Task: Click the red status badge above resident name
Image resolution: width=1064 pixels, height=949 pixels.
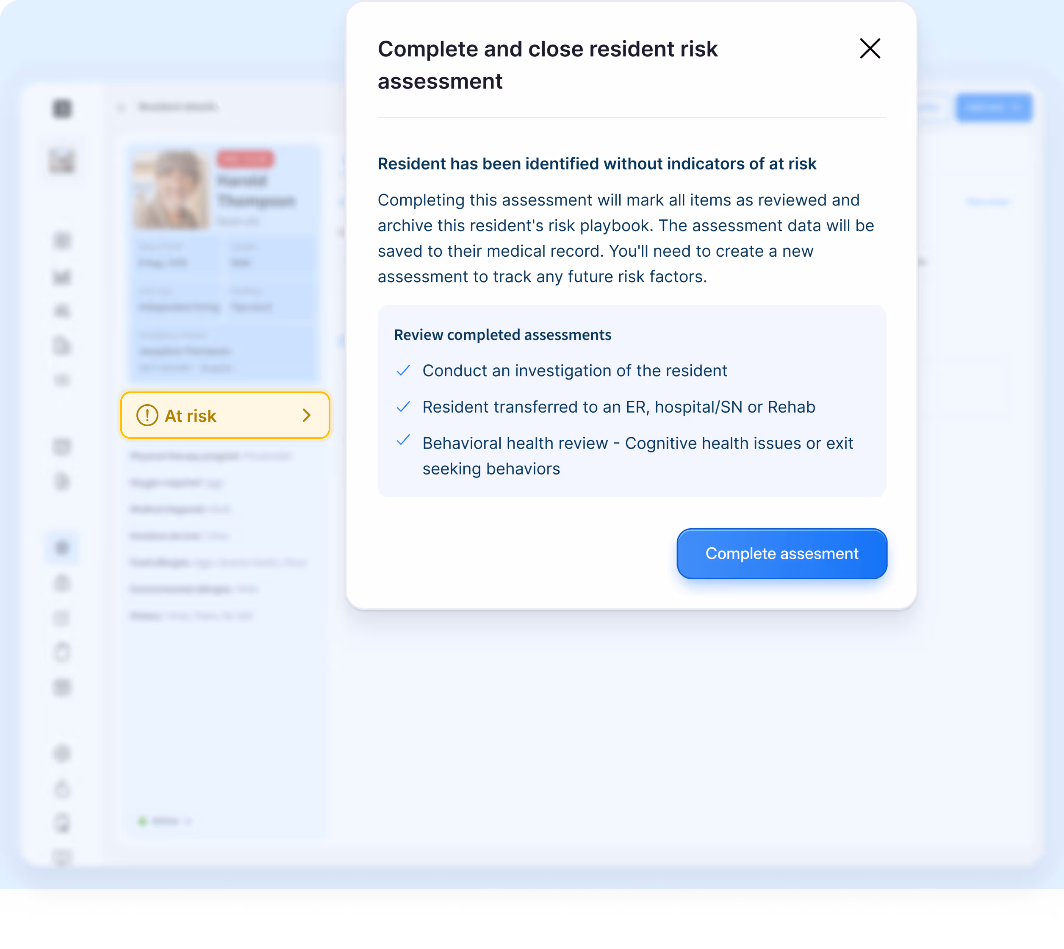Action: click(x=245, y=159)
